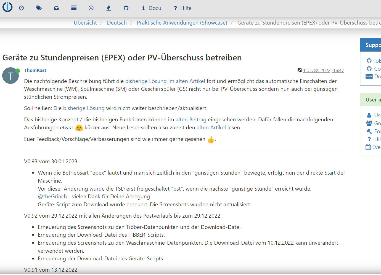Open the Docu menu item
The image size is (381, 275).
click(152, 8)
